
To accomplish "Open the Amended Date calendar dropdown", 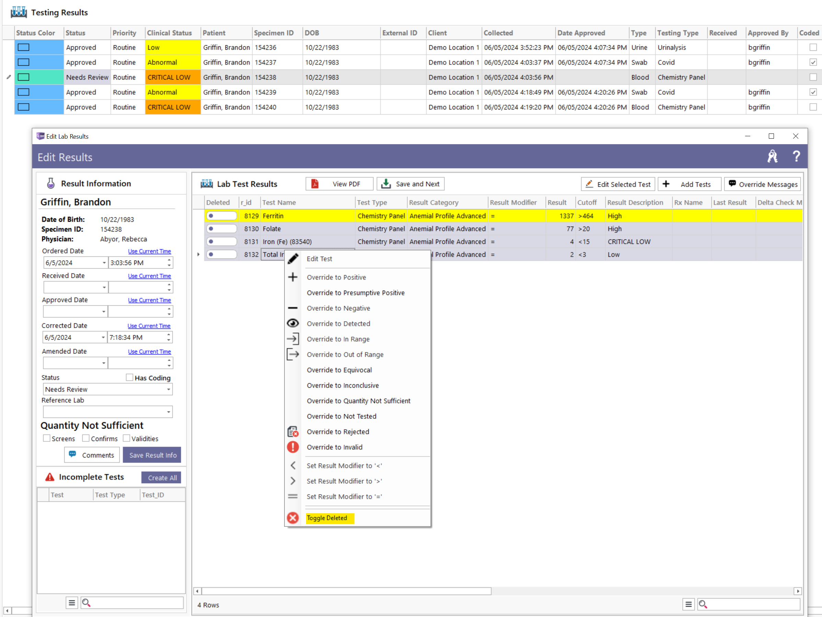I will [x=104, y=363].
